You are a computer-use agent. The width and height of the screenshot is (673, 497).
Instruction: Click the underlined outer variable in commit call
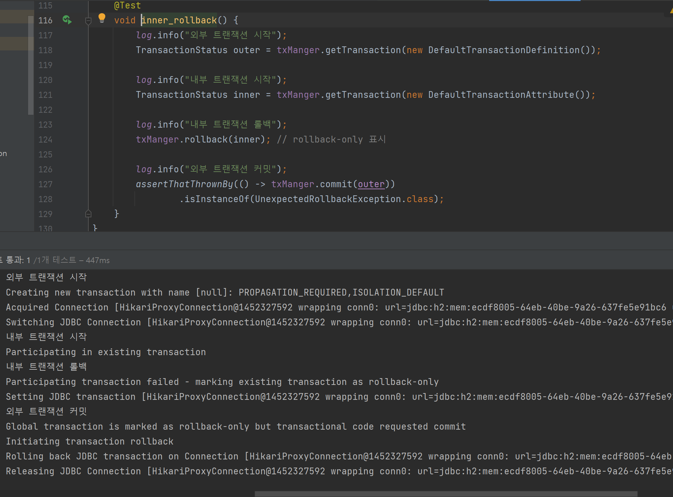(371, 184)
